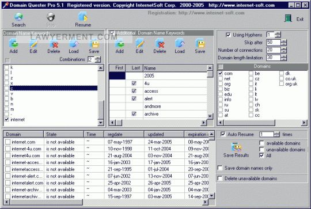This screenshot has height=209, width=311.
Task: Click right arrow of additional keywords scrollbar
Action: coord(203,123)
